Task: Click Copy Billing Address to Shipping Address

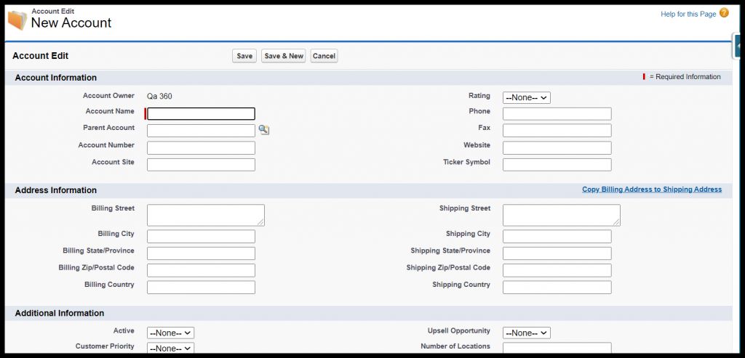Action: (x=651, y=190)
